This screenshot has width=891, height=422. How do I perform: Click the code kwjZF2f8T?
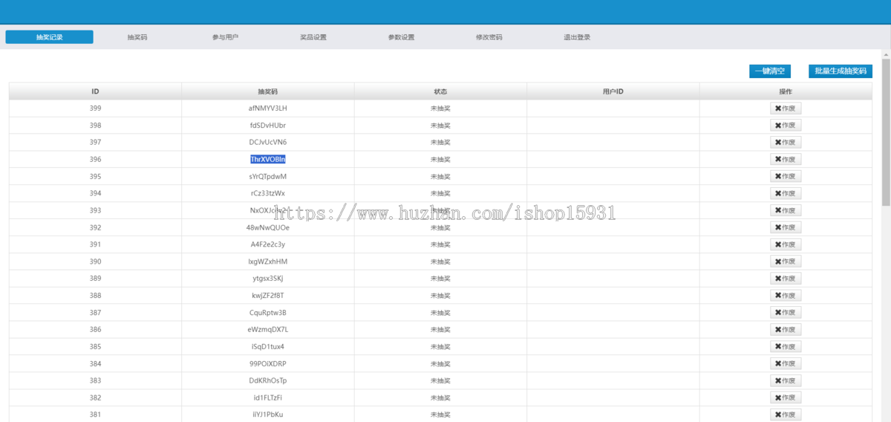pos(268,296)
